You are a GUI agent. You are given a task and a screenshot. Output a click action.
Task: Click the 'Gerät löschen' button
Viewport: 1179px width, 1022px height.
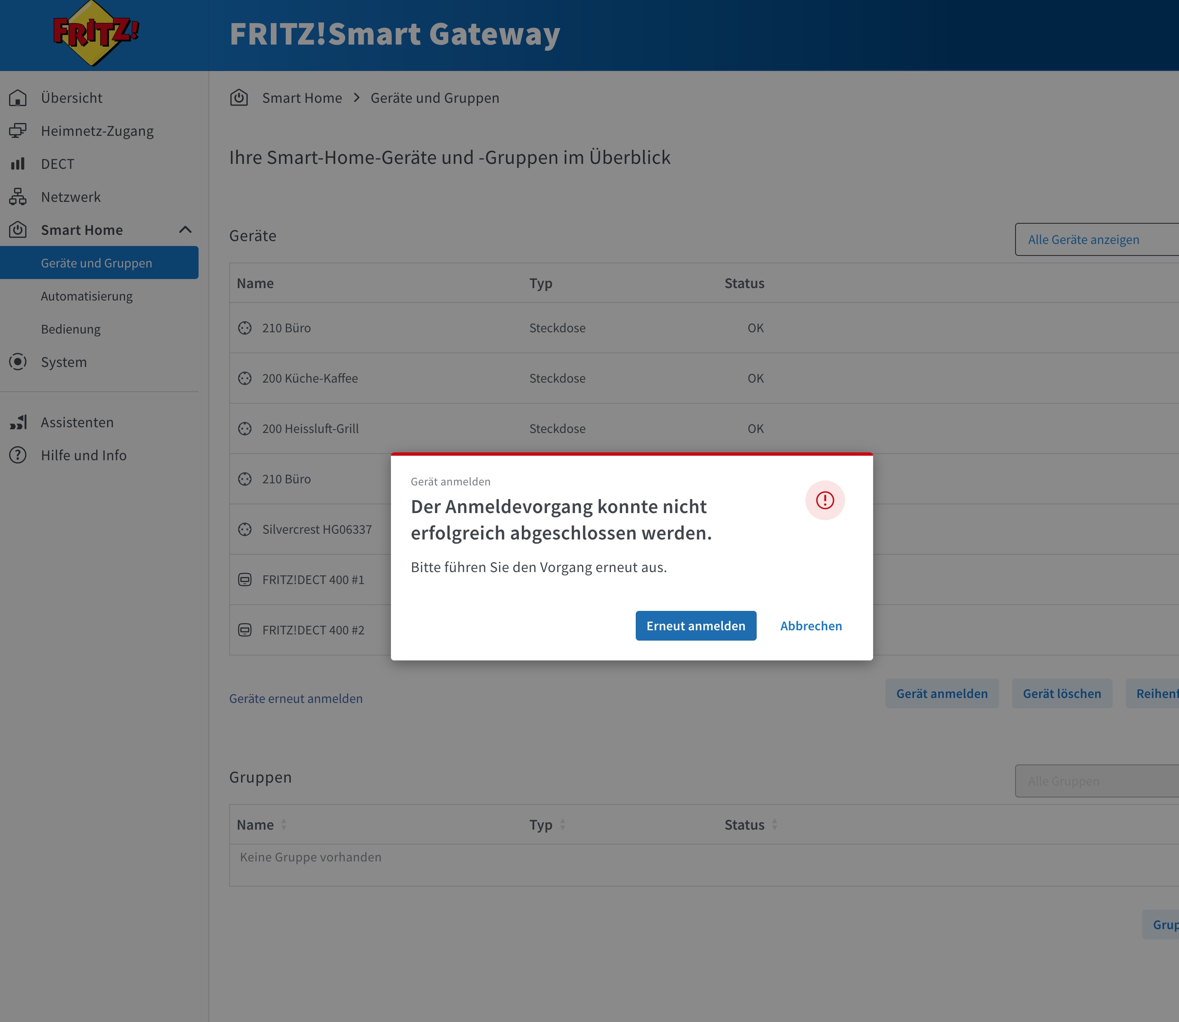[x=1061, y=694]
